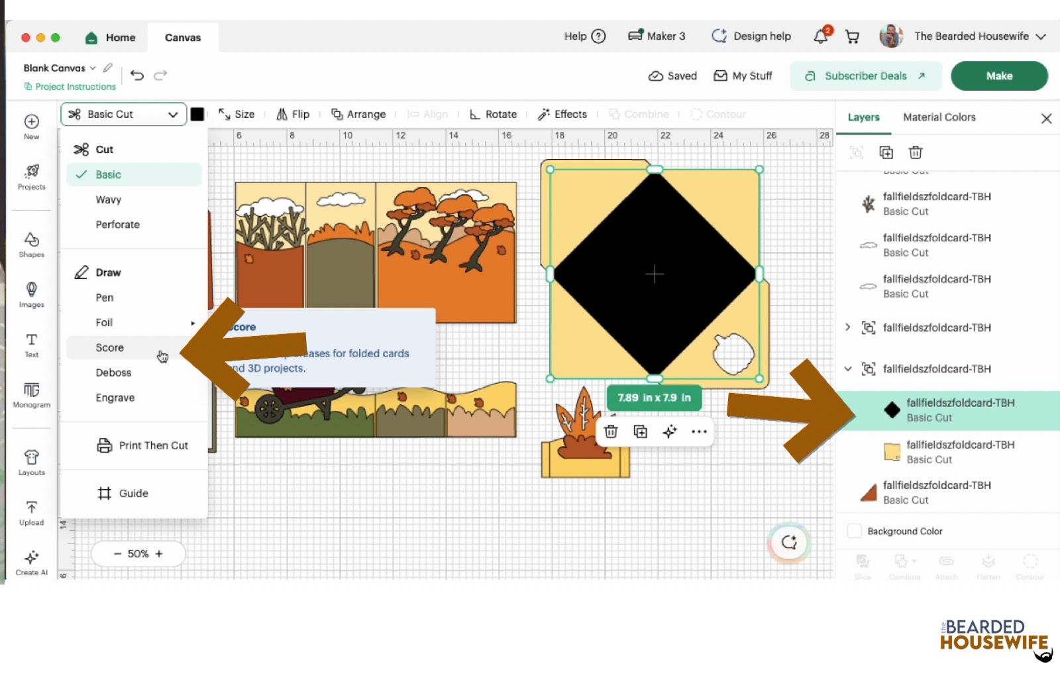Screen dimensions: 1060x674
Task: Open the Monogram tool
Action: tap(31, 395)
